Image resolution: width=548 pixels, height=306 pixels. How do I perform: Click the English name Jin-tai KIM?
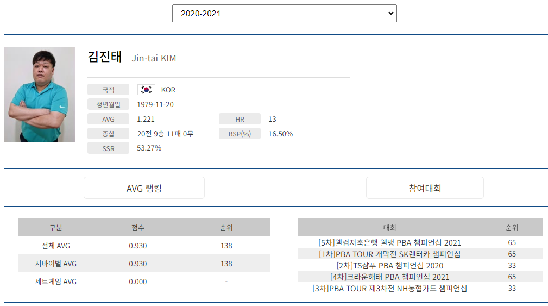point(154,58)
